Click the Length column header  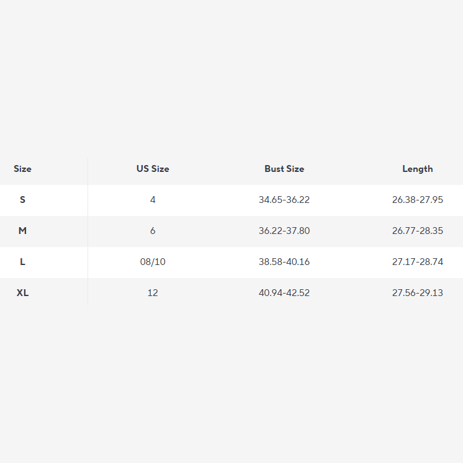coord(418,169)
